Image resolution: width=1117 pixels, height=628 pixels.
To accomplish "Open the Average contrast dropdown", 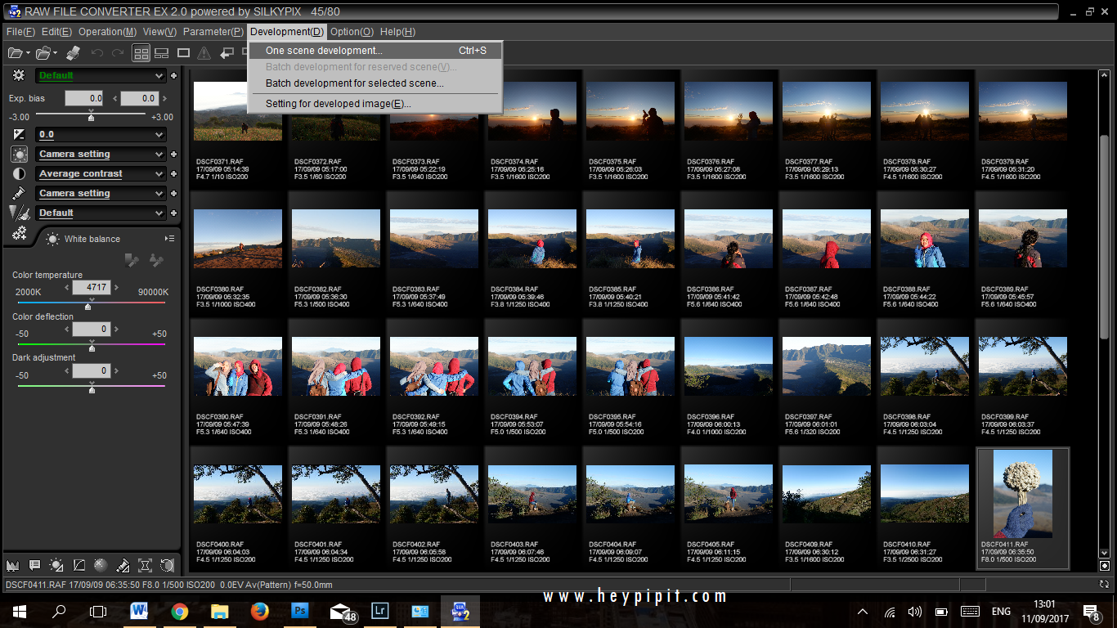I will pos(101,173).
